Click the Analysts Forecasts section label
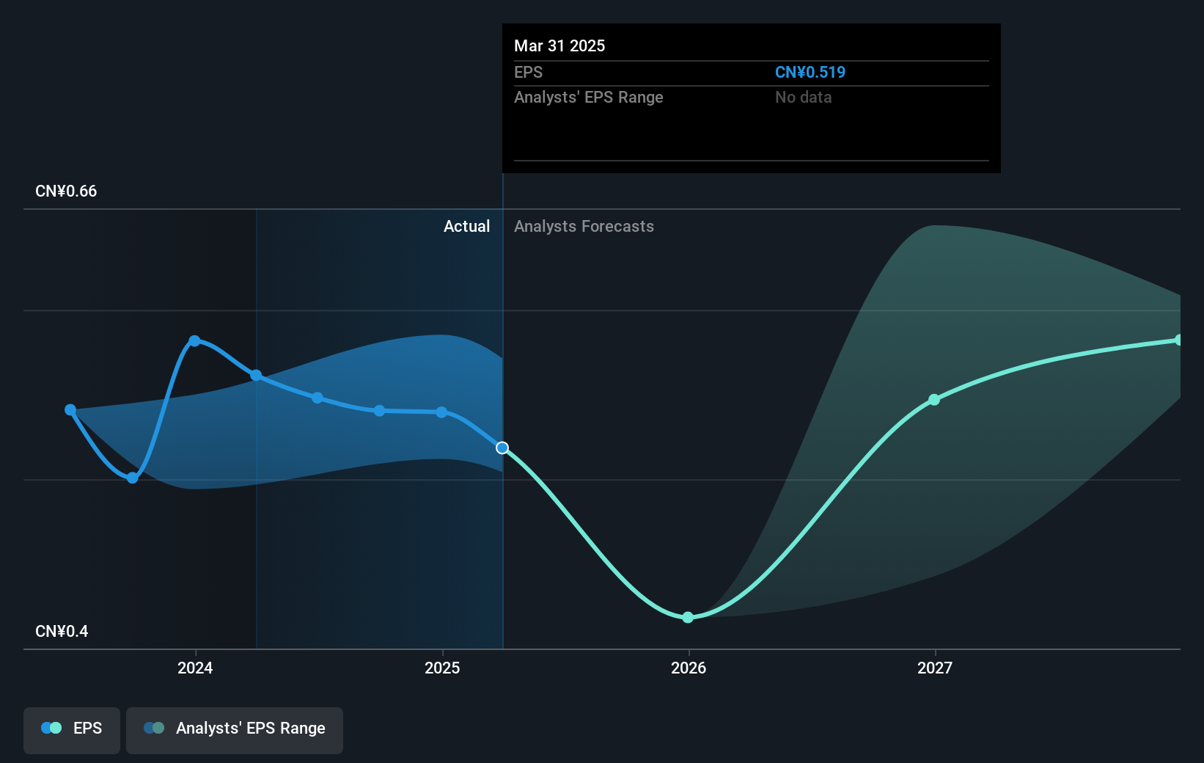 [x=584, y=226]
